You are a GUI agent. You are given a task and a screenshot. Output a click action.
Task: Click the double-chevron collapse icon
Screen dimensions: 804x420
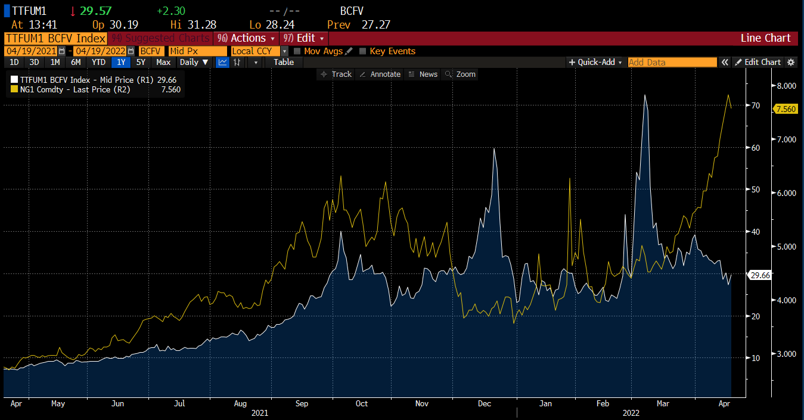pyautogui.click(x=725, y=62)
